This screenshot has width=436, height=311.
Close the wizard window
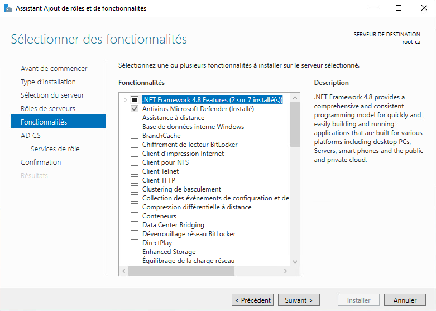(x=424, y=8)
